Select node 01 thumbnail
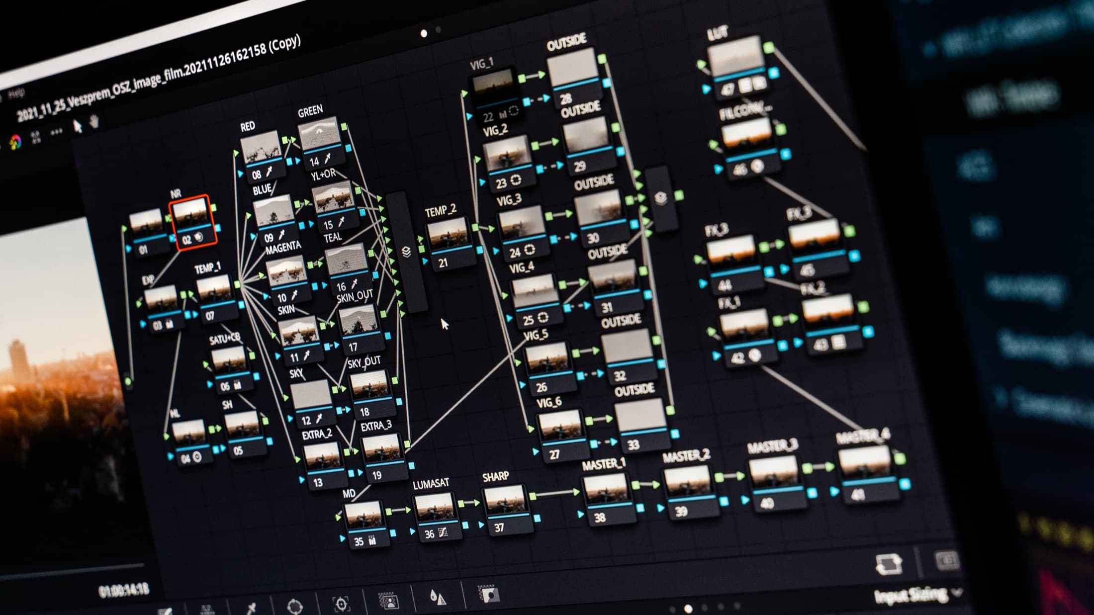This screenshot has height=615, width=1094. [146, 223]
